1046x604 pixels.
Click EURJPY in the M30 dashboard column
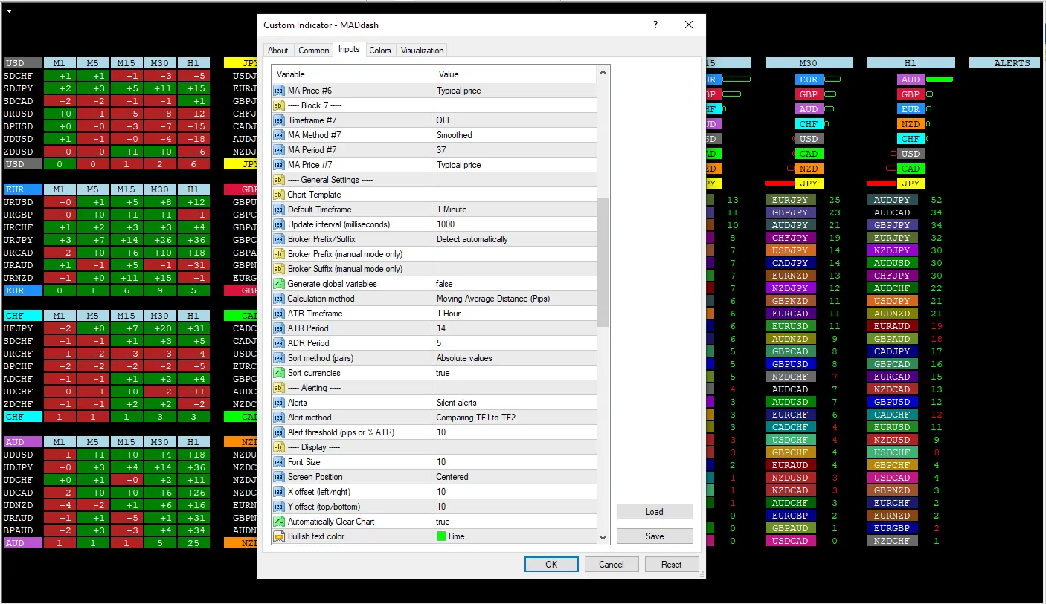click(790, 200)
